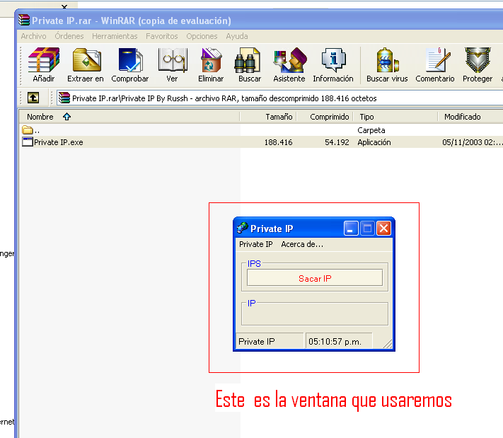Click the RAR archive icon in address bar
The width and height of the screenshot is (503, 438).
click(64, 98)
